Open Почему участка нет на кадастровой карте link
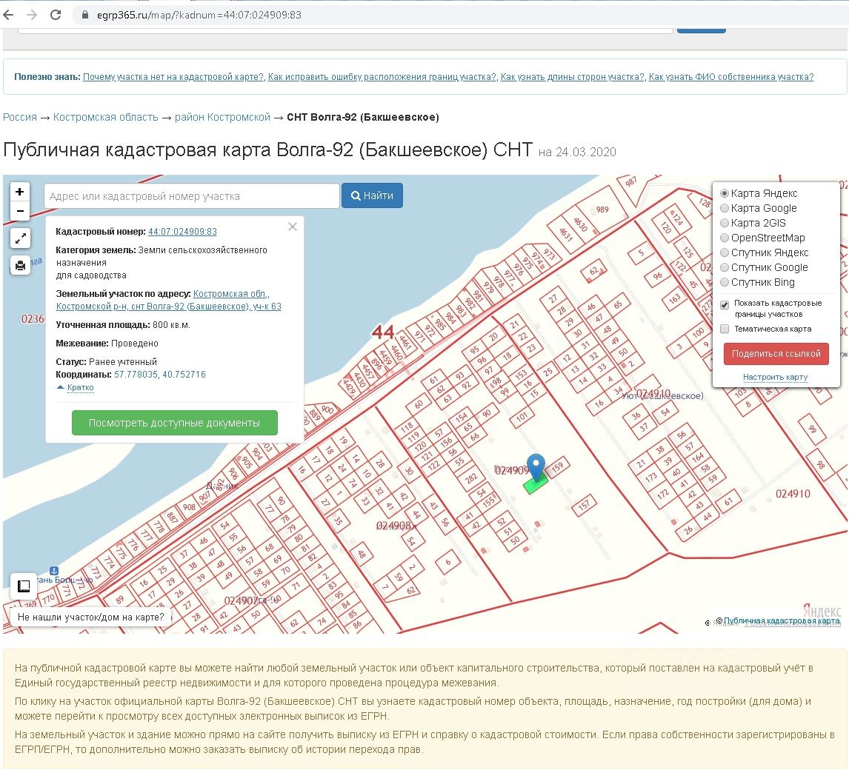 click(173, 77)
